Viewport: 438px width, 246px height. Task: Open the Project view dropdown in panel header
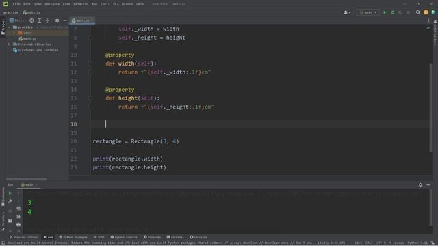click(x=16, y=20)
